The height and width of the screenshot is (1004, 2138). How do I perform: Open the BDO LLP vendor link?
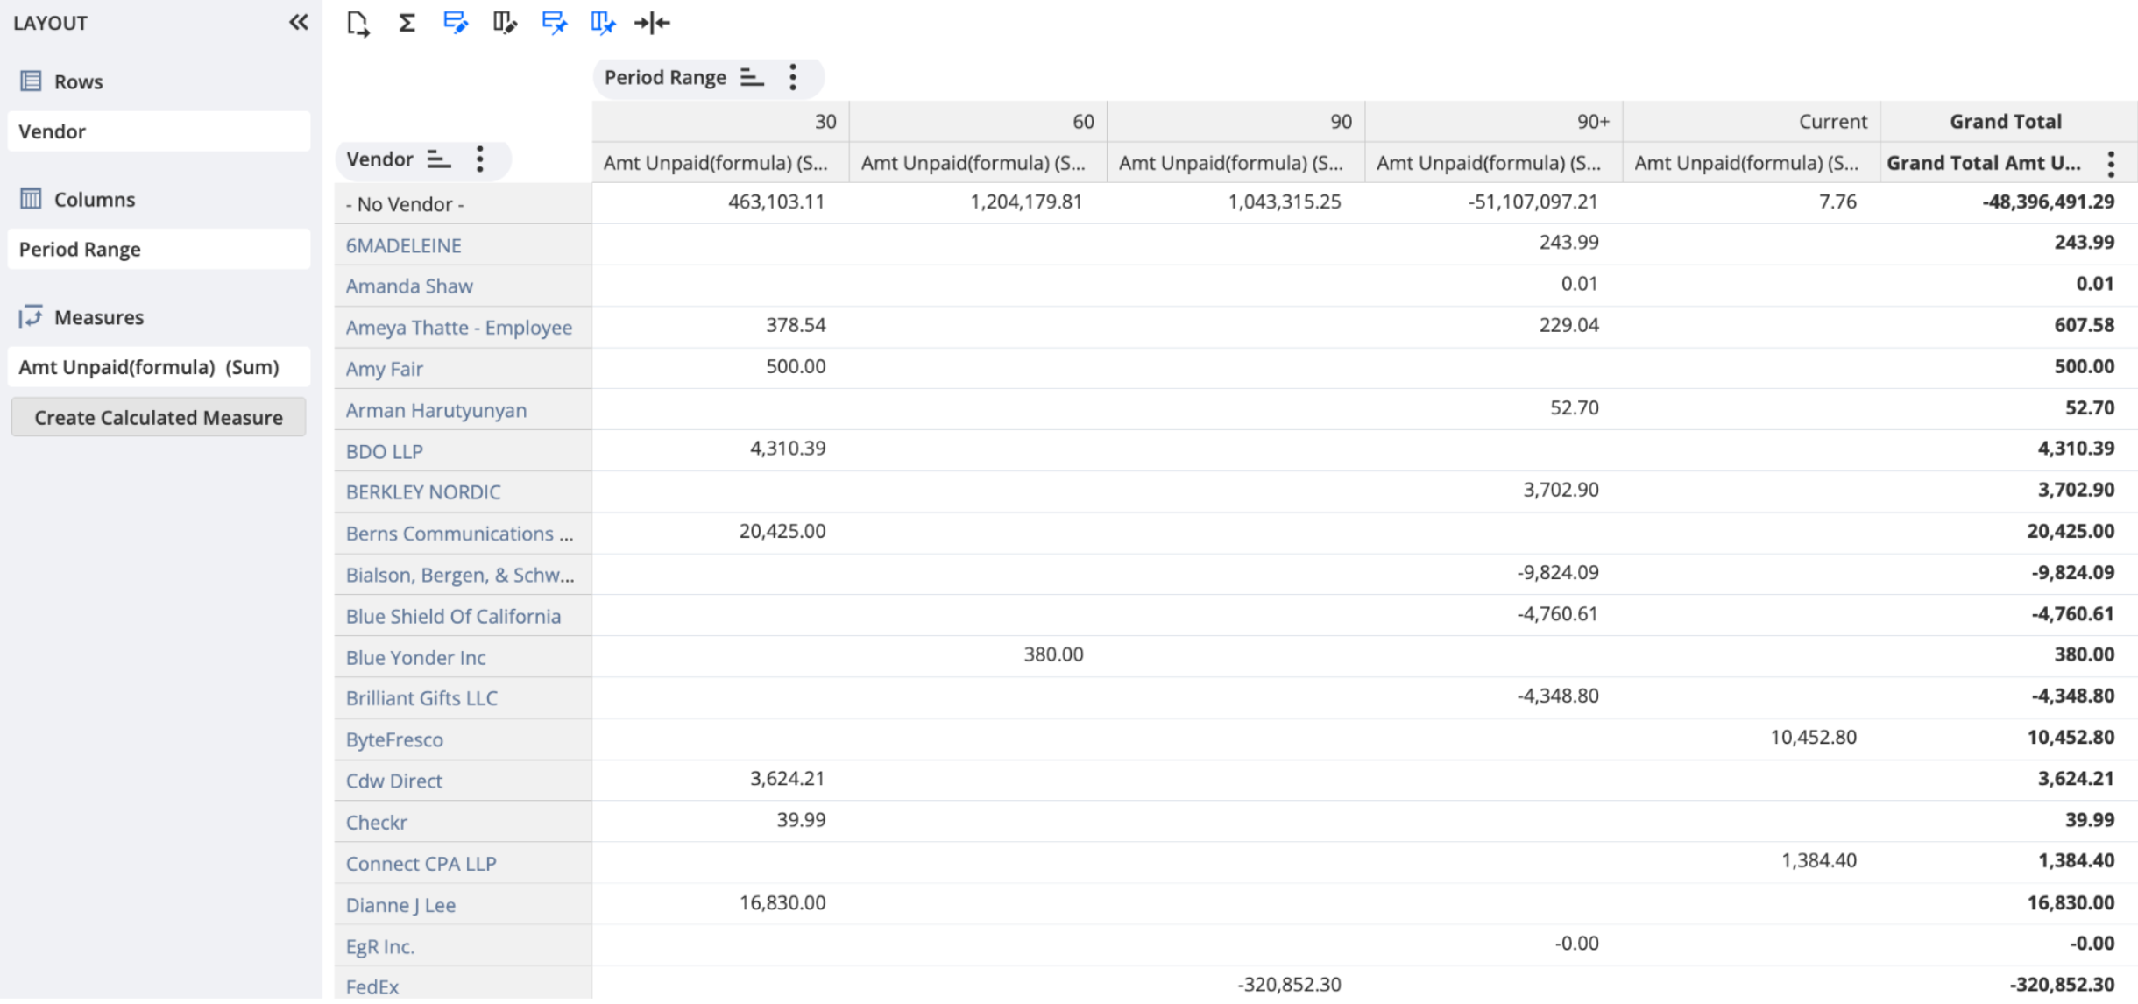click(x=384, y=451)
